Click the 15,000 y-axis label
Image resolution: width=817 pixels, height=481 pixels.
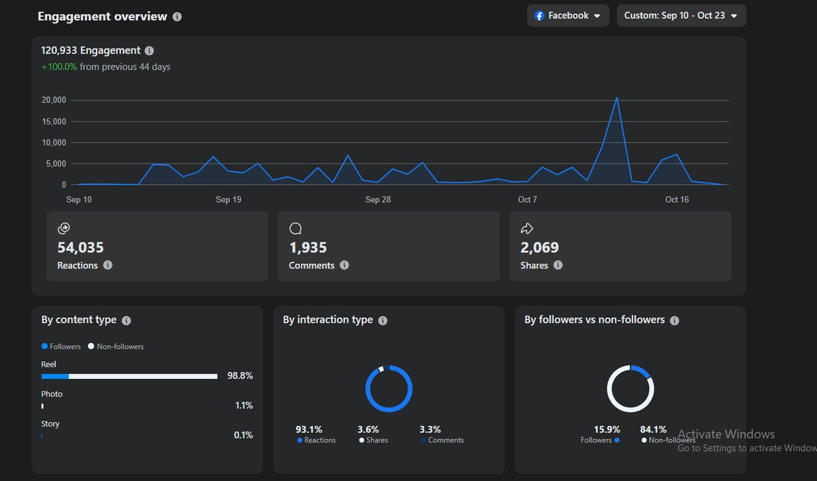coord(54,121)
